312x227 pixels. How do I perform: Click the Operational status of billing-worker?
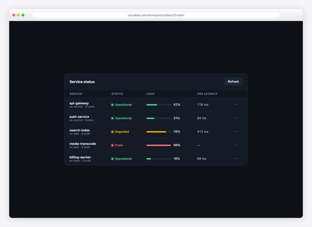(x=121, y=159)
